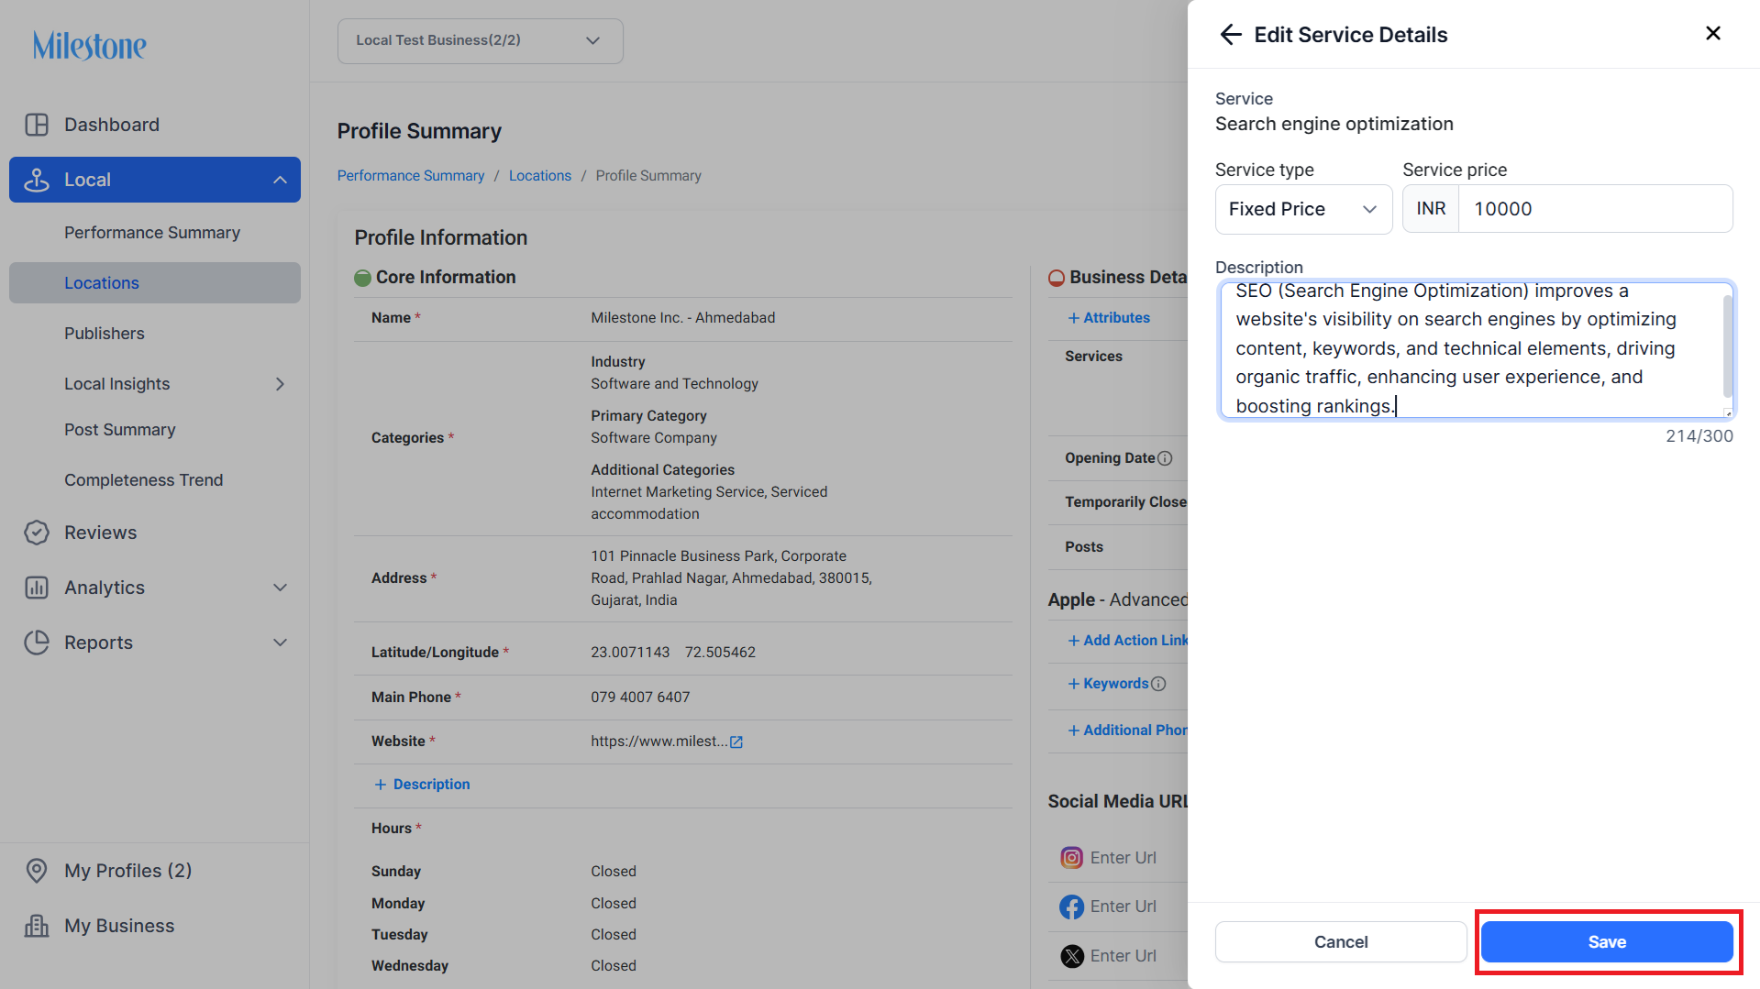Click the + Description link

tap(423, 785)
